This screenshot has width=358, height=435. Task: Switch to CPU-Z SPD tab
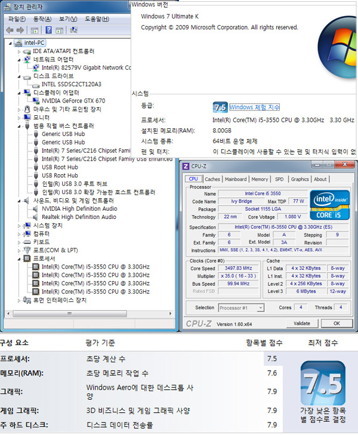click(279, 179)
